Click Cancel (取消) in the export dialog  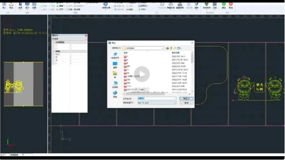pyautogui.click(x=186, y=103)
